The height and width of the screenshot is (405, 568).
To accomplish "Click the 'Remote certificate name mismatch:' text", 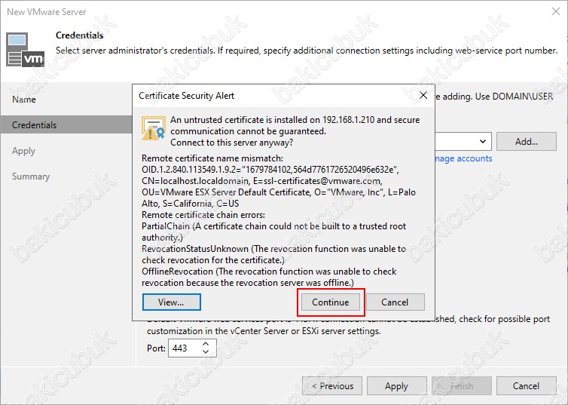I will [x=212, y=158].
